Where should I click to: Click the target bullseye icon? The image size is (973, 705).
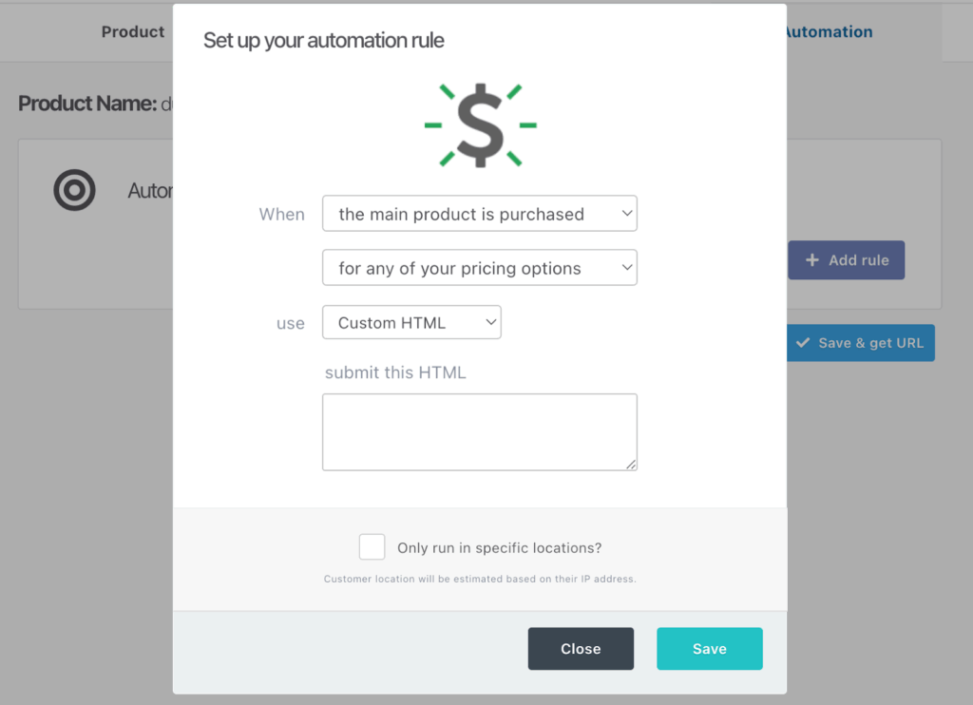(74, 191)
